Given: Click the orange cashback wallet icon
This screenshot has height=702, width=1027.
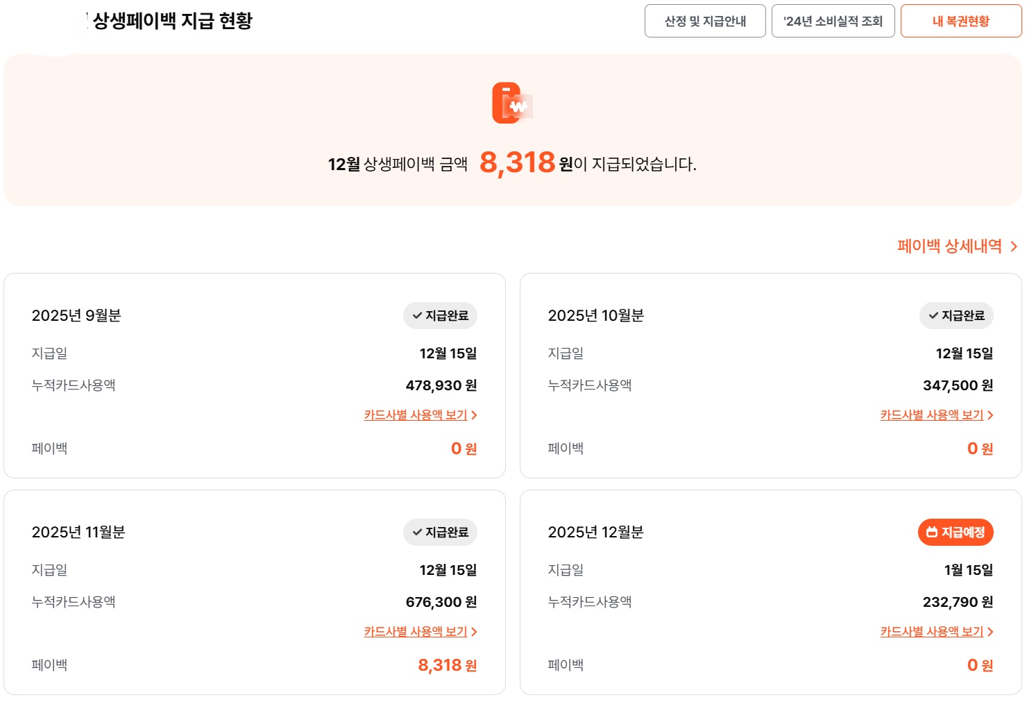Looking at the screenshot, I should (511, 103).
